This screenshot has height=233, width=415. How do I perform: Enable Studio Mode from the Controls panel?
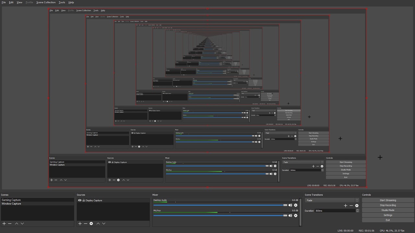pos(388,210)
